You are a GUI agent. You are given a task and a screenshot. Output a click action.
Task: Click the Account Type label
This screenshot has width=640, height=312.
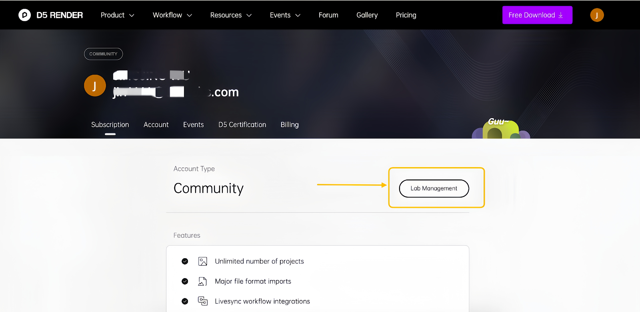pos(194,169)
